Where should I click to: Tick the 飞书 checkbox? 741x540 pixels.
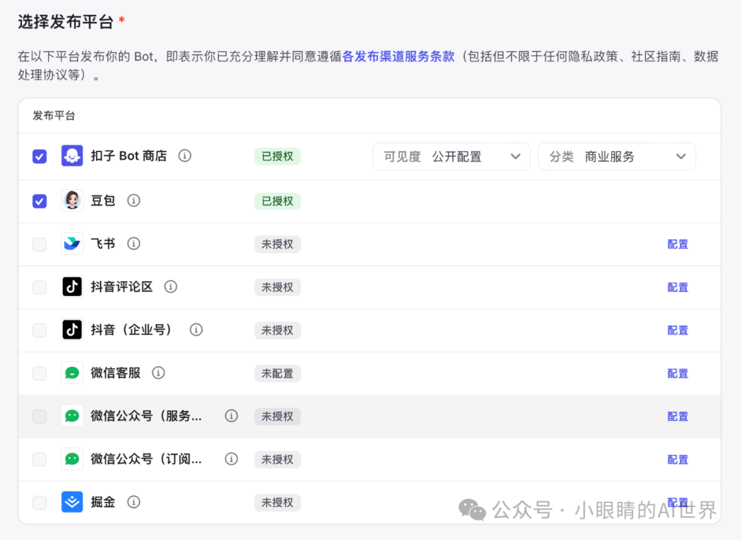[40, 244]
